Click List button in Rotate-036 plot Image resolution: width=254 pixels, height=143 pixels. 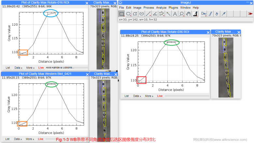pos(126,96)
